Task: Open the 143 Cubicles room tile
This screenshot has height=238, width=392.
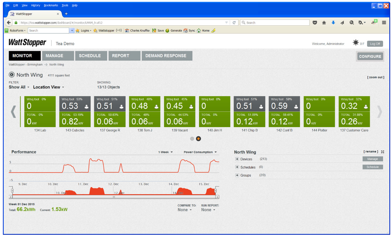Action: pyautogui.click(x=75, y=112)
